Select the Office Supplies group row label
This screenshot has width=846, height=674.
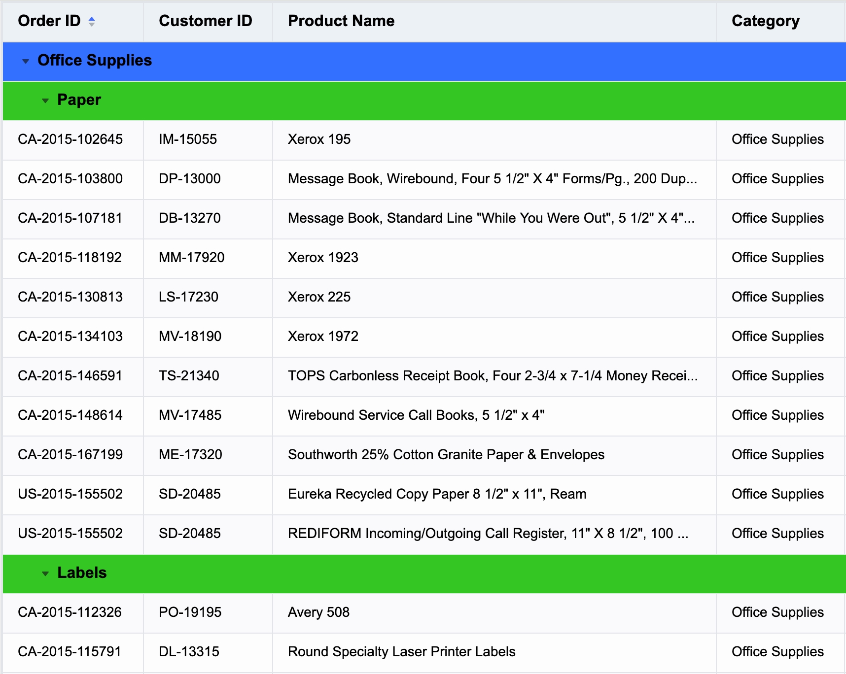[95, 60]
